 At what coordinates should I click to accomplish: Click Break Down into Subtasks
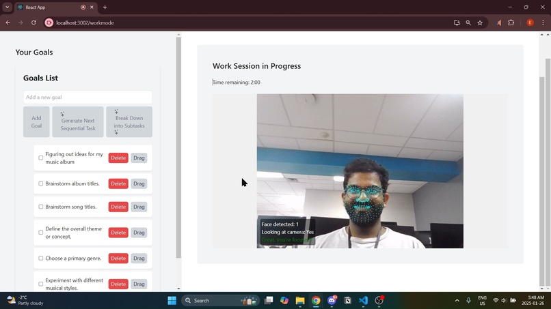coord(129,121)
